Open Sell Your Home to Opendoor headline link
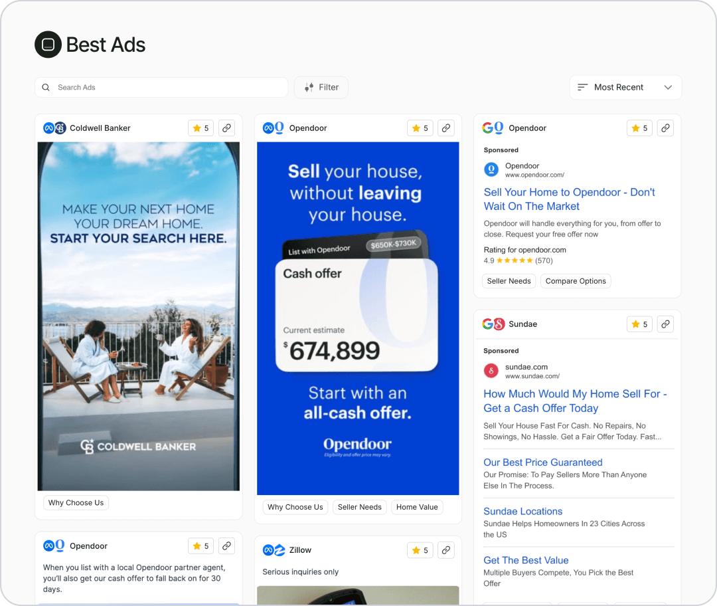The width and height of the screenshot is (717, 606). [570, 199]
